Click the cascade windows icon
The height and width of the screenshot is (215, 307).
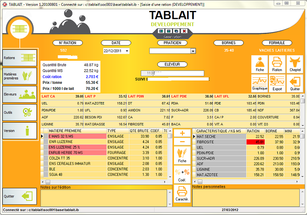coord(176,31)
